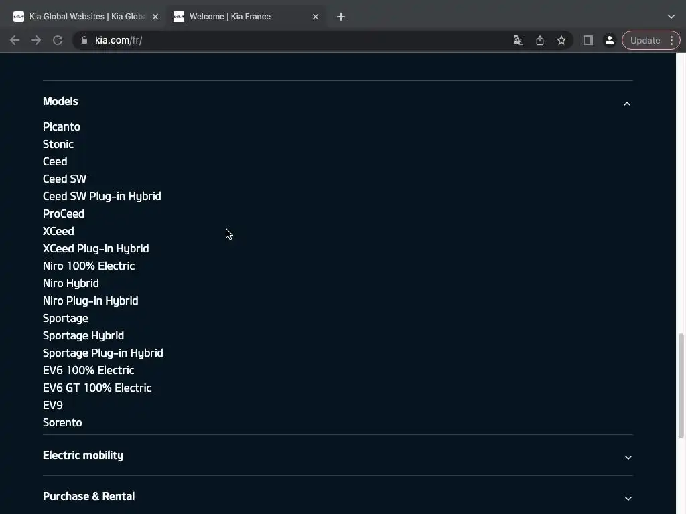
Task: Open the EV9 model link
Action: (x=53, y=405)
